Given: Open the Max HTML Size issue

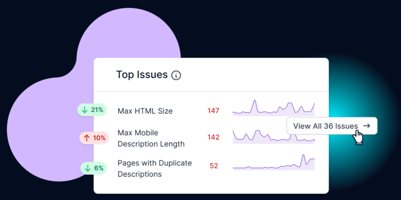Looking at the screenshot, I should 145,111.
